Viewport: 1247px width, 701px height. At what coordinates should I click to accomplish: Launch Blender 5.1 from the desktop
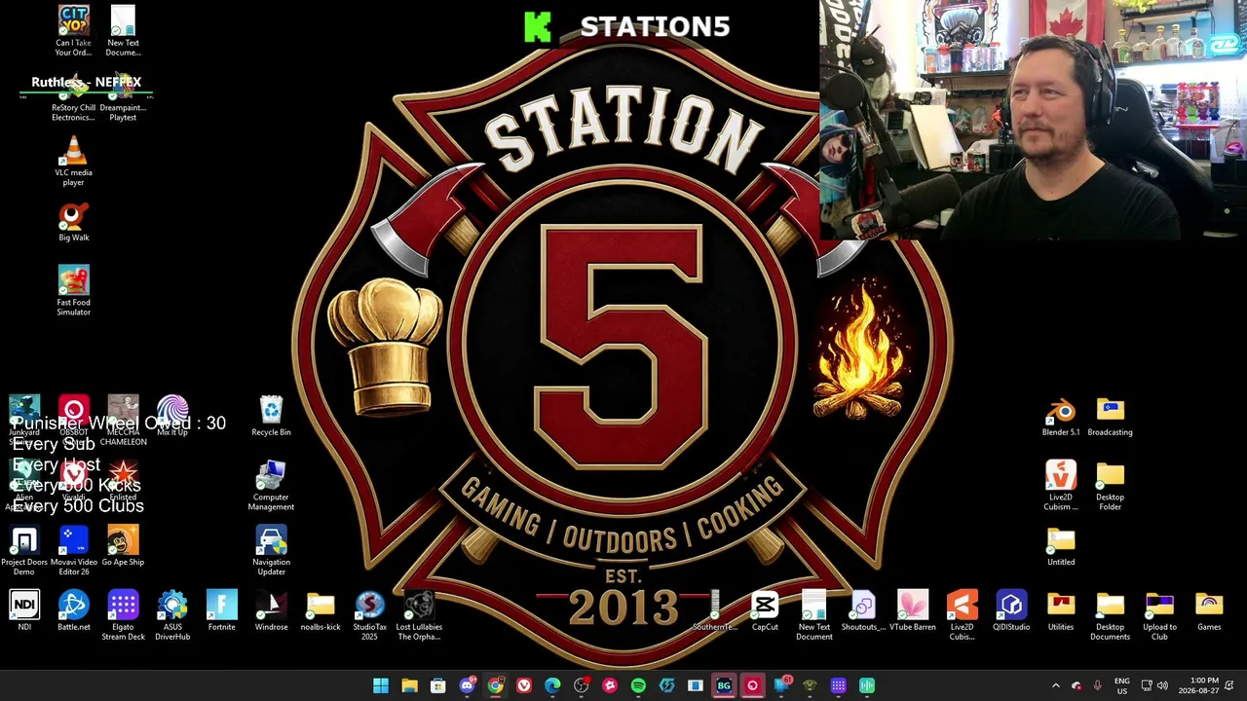(1061, 417)
